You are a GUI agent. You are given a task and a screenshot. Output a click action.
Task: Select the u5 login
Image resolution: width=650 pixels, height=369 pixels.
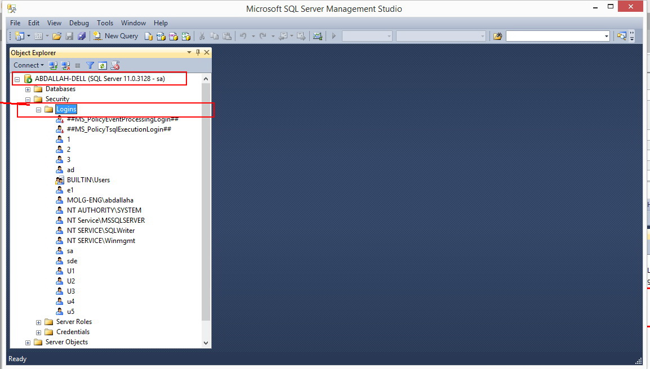[71, 312]
